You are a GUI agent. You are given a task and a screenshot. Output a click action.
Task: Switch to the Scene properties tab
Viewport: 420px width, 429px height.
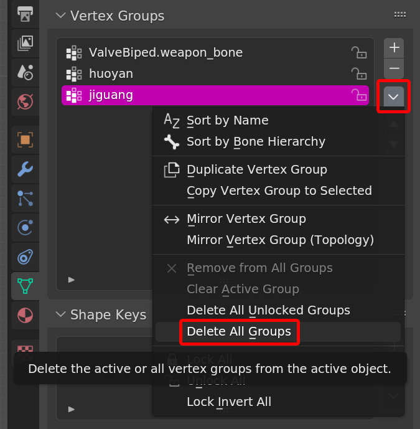coord(25,72)
